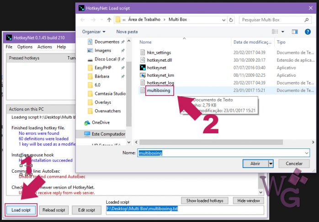The image size is (319, 222).
Task: Expand the Nome filename combo box
Action: [x=306, y=153]
